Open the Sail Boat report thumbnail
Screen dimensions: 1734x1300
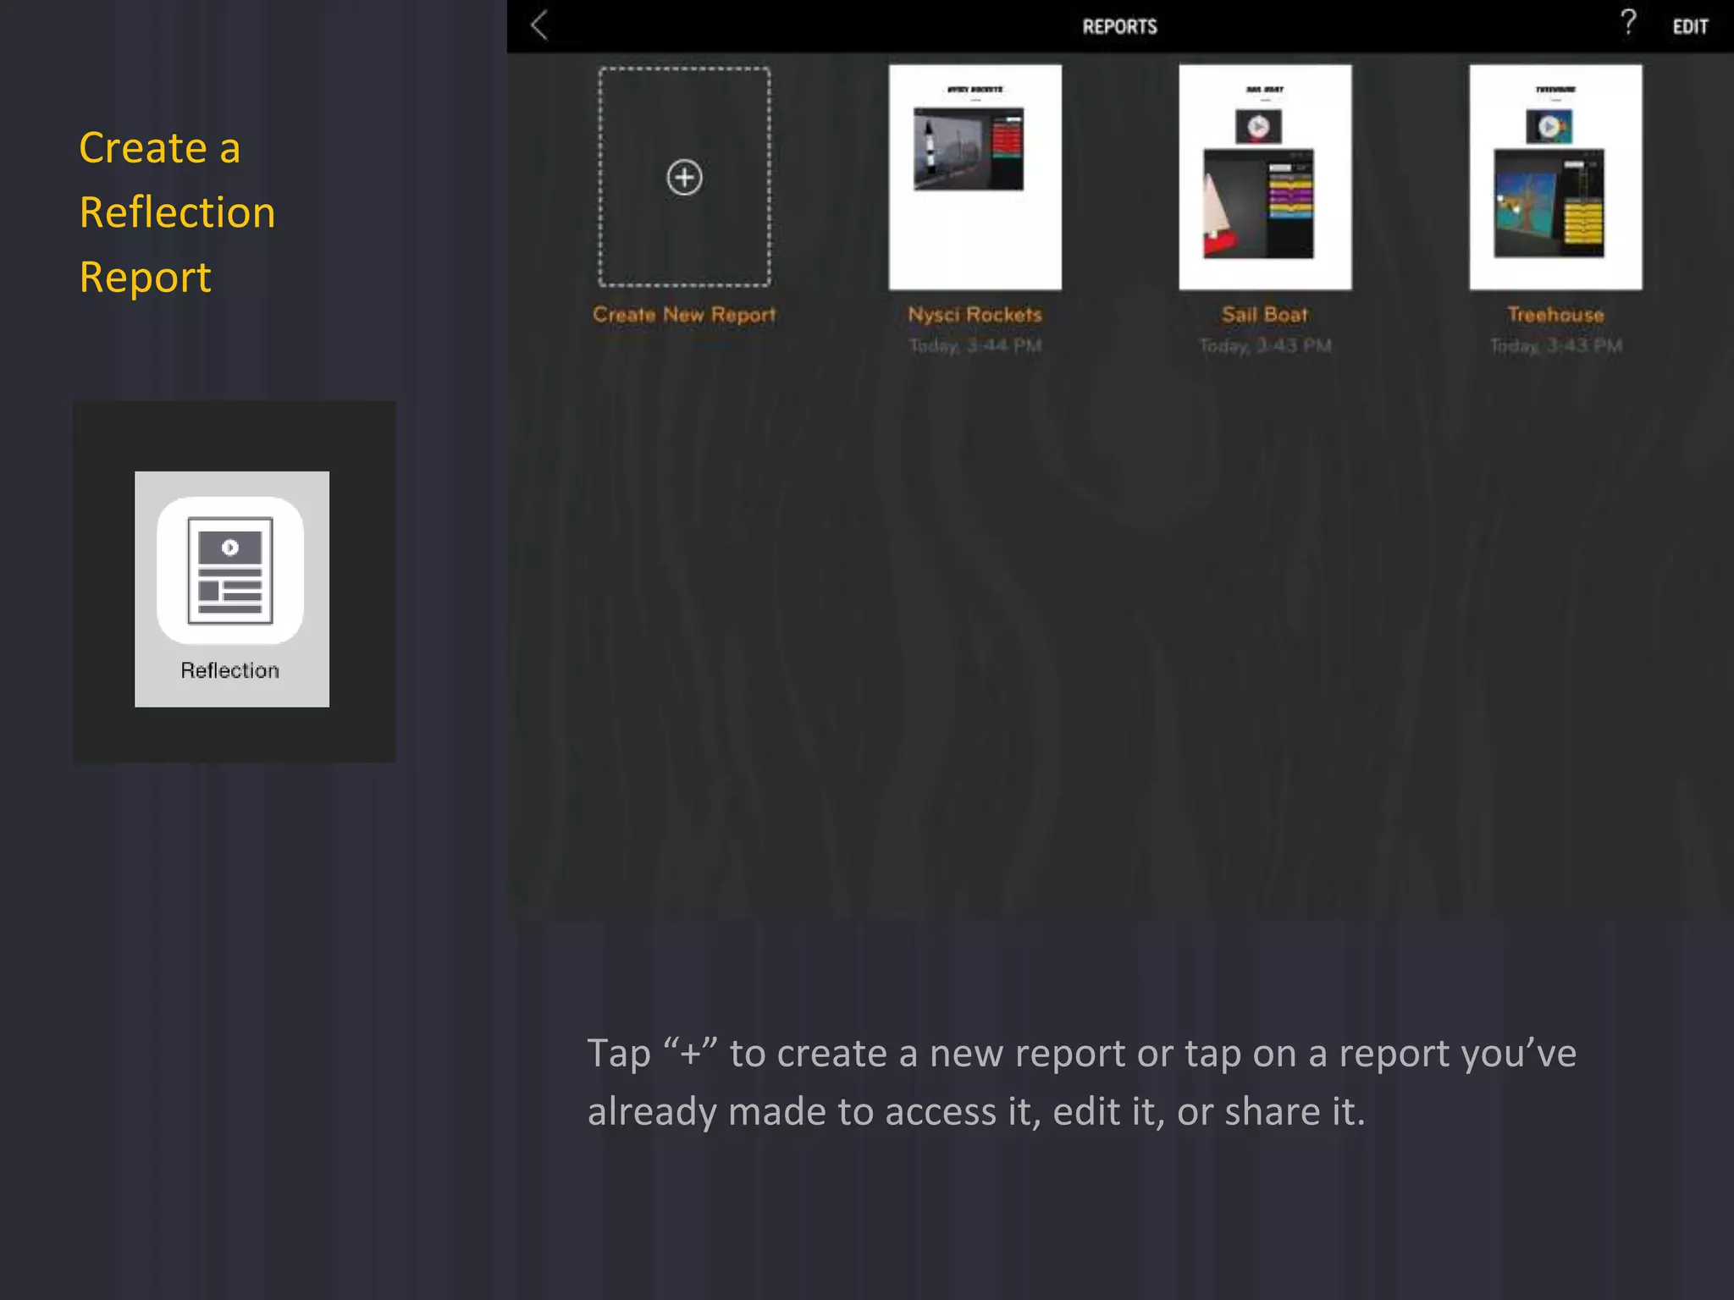pos(1265,177)
